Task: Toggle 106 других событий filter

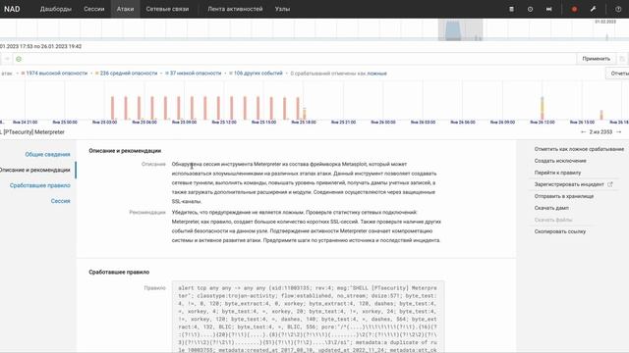Action: click(x=256, y=74)
